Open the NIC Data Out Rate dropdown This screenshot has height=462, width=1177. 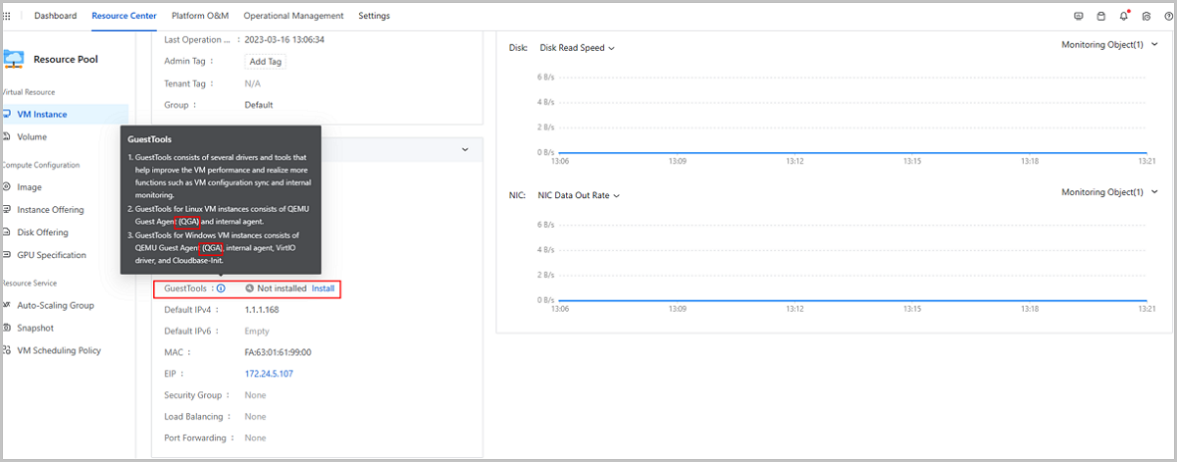pyautogui.click(x=579, y=195)
